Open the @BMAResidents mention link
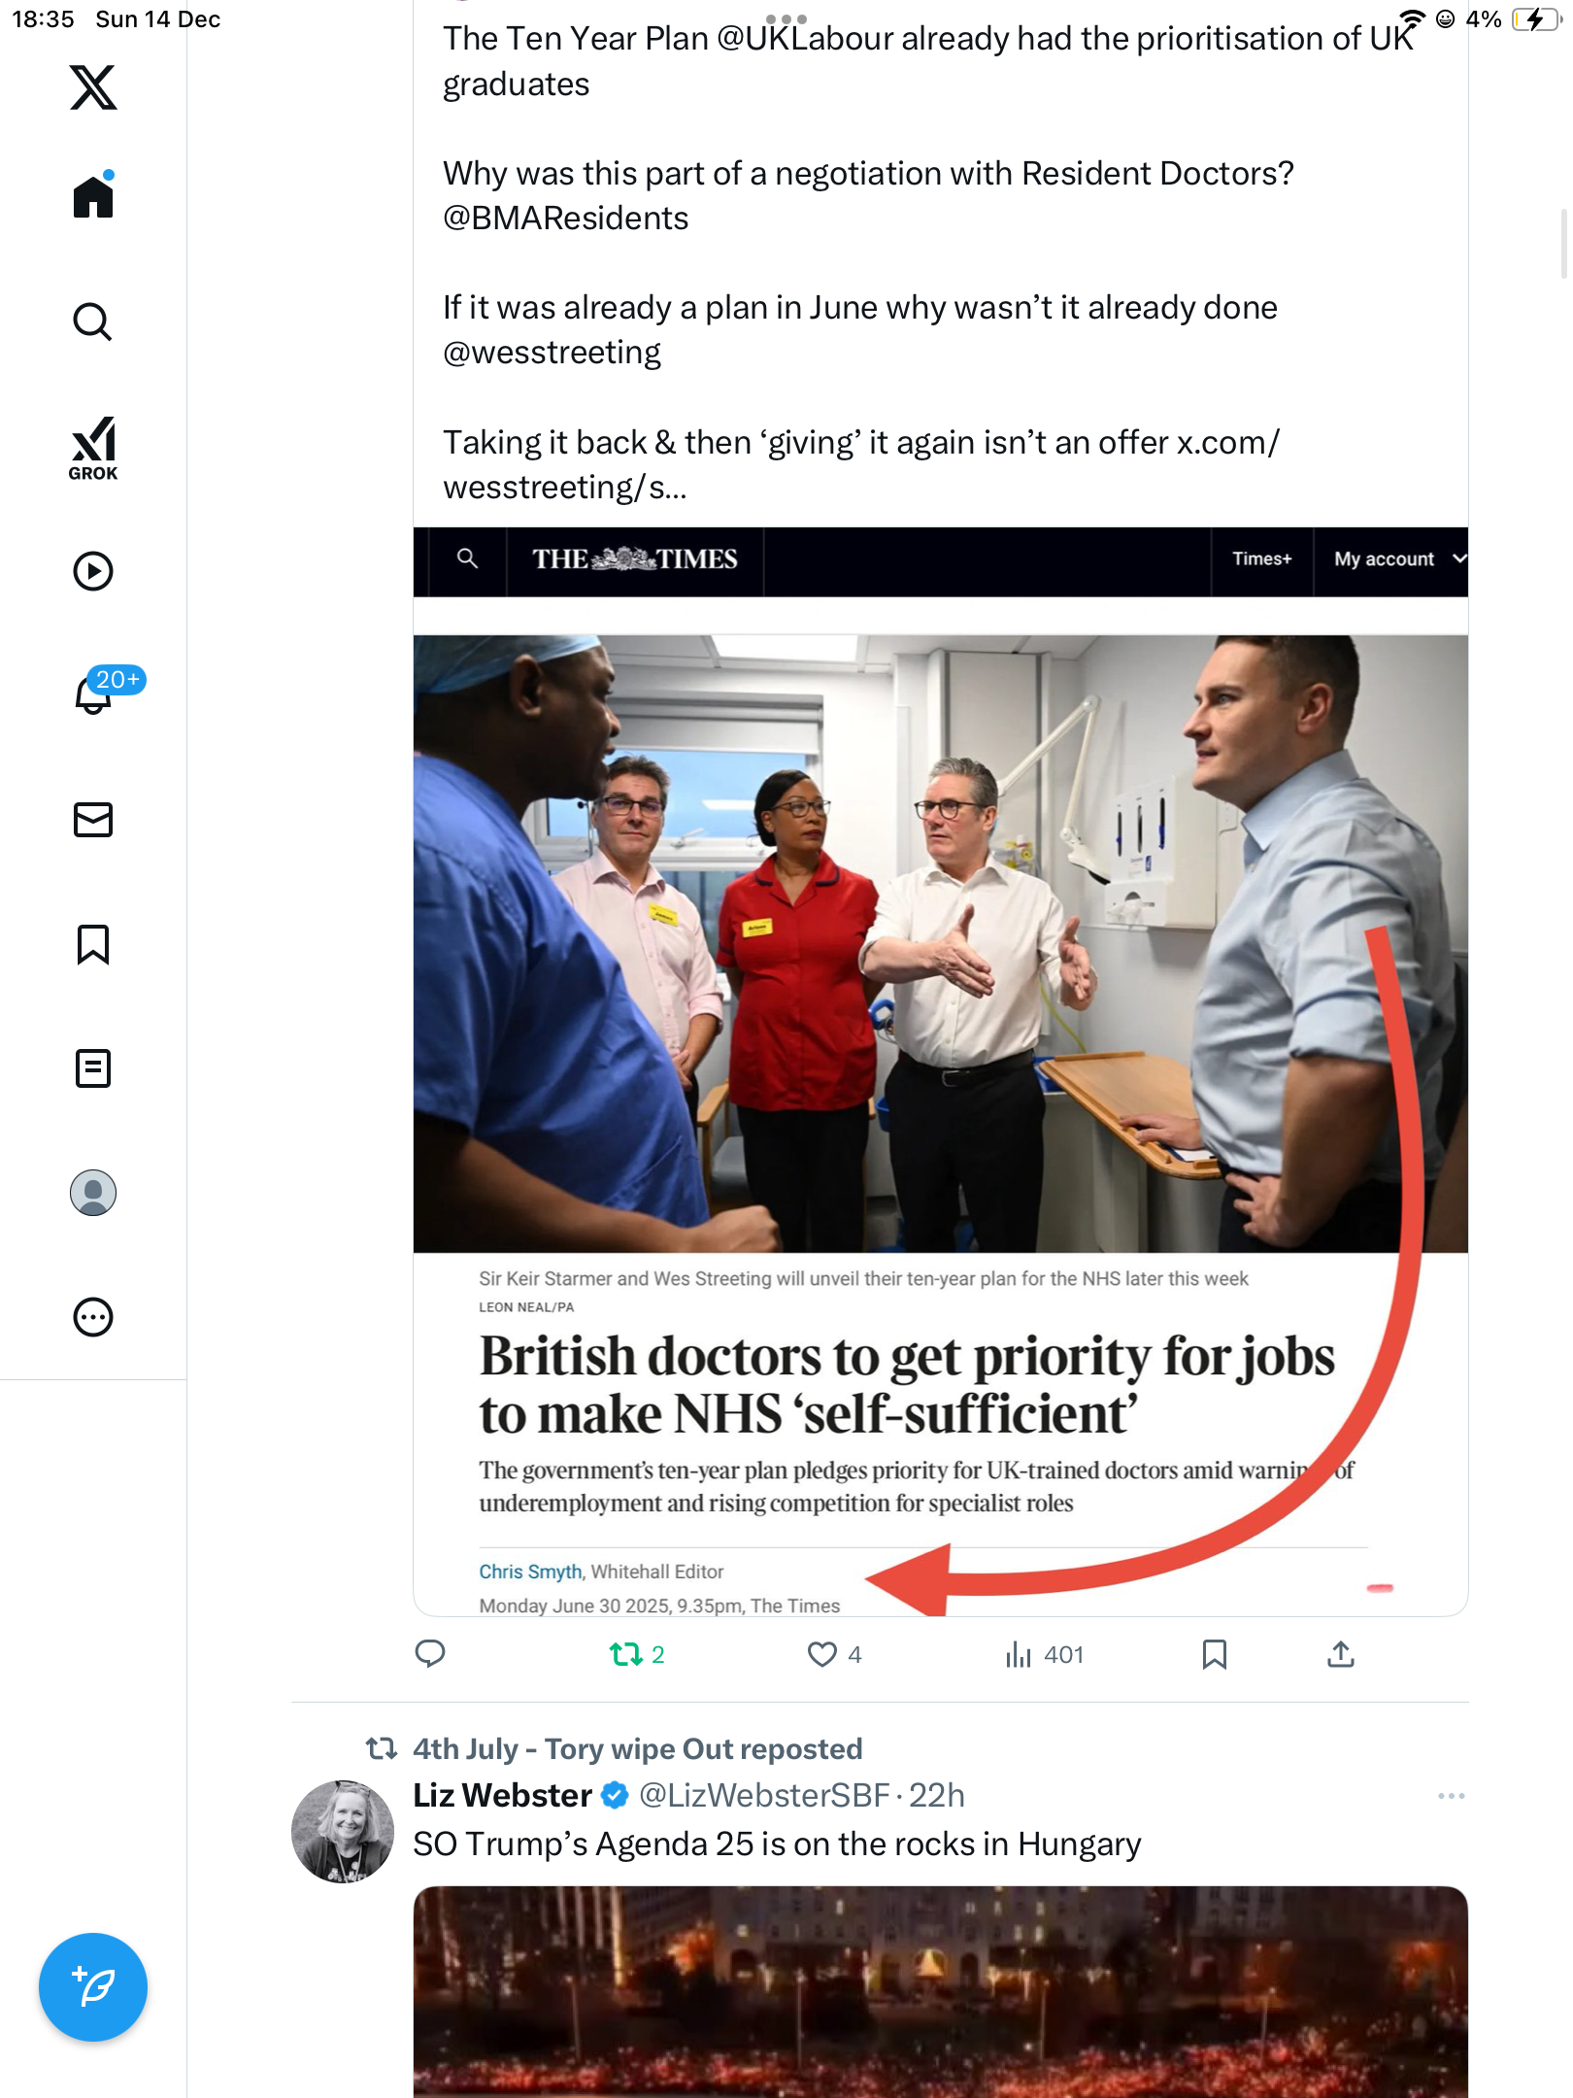Image resolution: width=1573 pixels, height=2098 pixels. click(565, 219)
